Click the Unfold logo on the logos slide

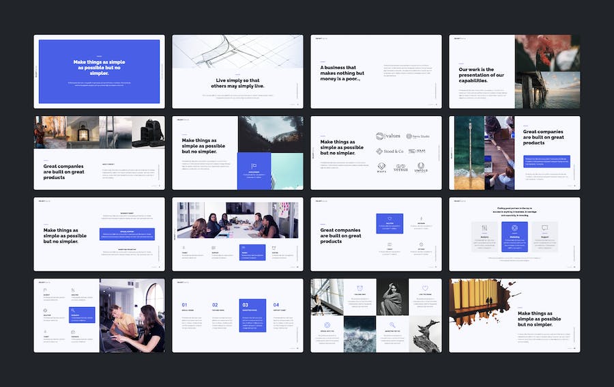(421, 167)
